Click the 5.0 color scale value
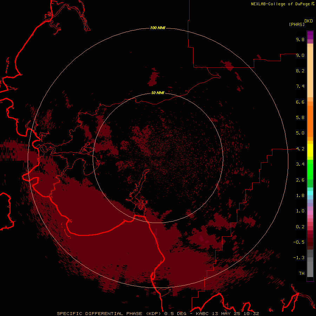The height and width of the screenshot is (316, 316). click(300, 133)
